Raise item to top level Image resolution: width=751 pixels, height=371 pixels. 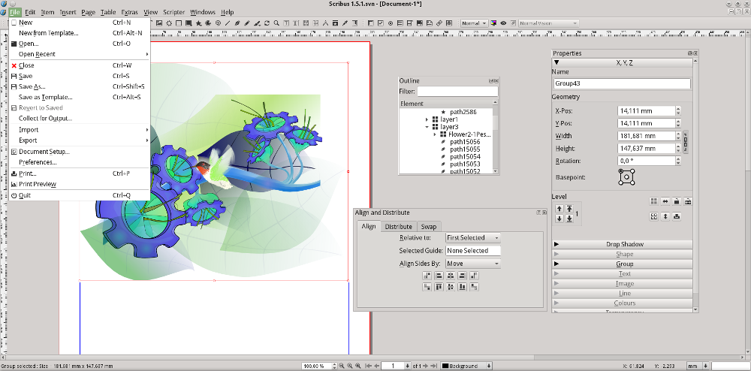tap(569, 209)
